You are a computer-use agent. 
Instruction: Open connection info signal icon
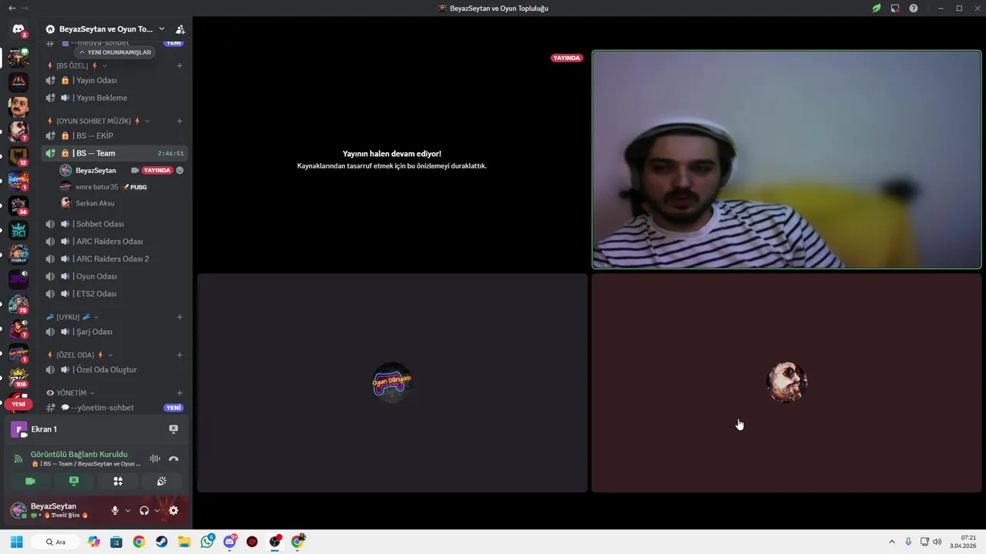click(18, 459)
